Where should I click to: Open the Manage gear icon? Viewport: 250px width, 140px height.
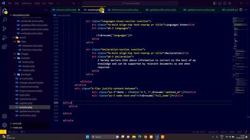coord(4,125)
